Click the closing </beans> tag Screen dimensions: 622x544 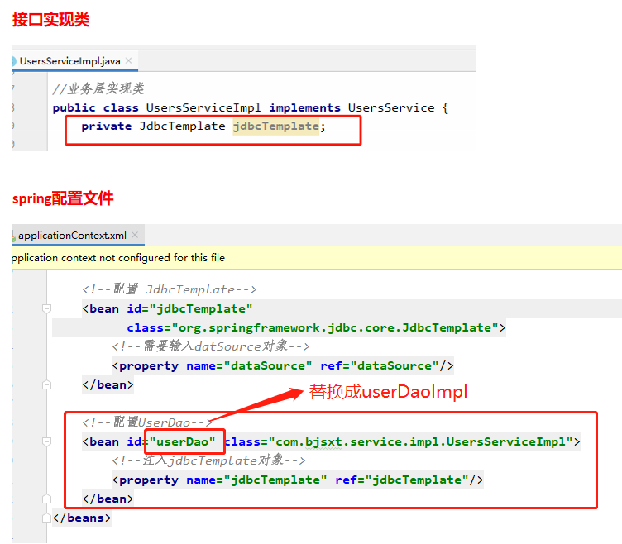click(82, 518)
